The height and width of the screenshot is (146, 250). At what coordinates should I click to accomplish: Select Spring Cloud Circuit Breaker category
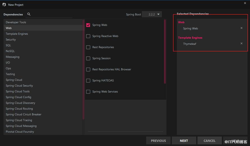point(43,114)
